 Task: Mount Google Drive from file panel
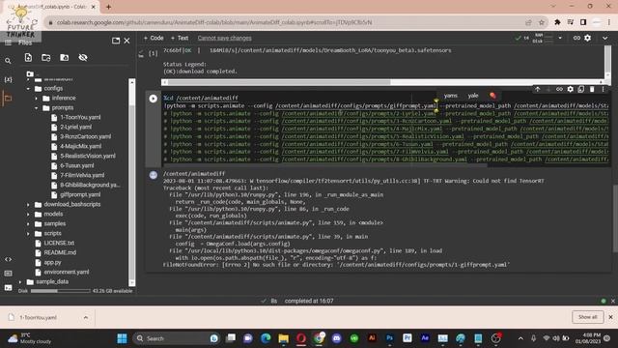[x=65, y=58]
